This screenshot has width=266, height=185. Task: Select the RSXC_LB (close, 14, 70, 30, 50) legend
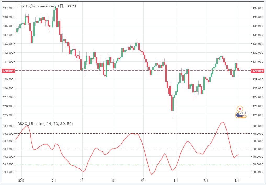pos(45,124)
